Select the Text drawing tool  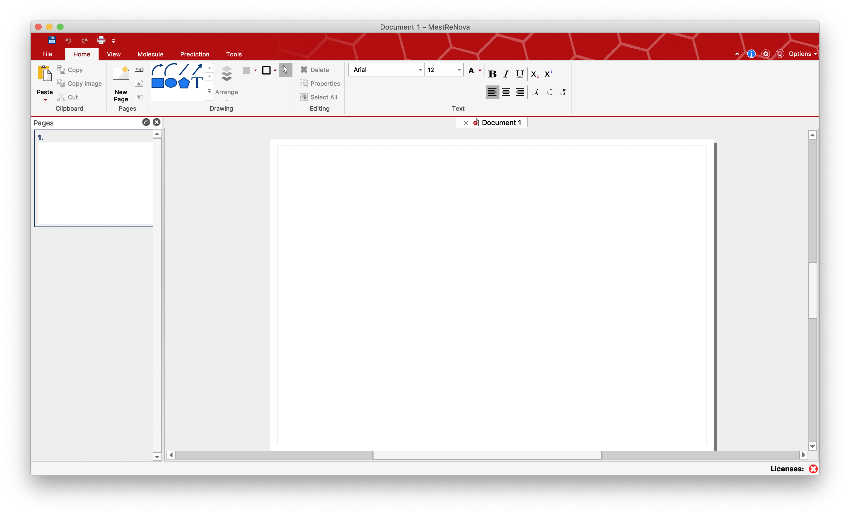point(197,83)
